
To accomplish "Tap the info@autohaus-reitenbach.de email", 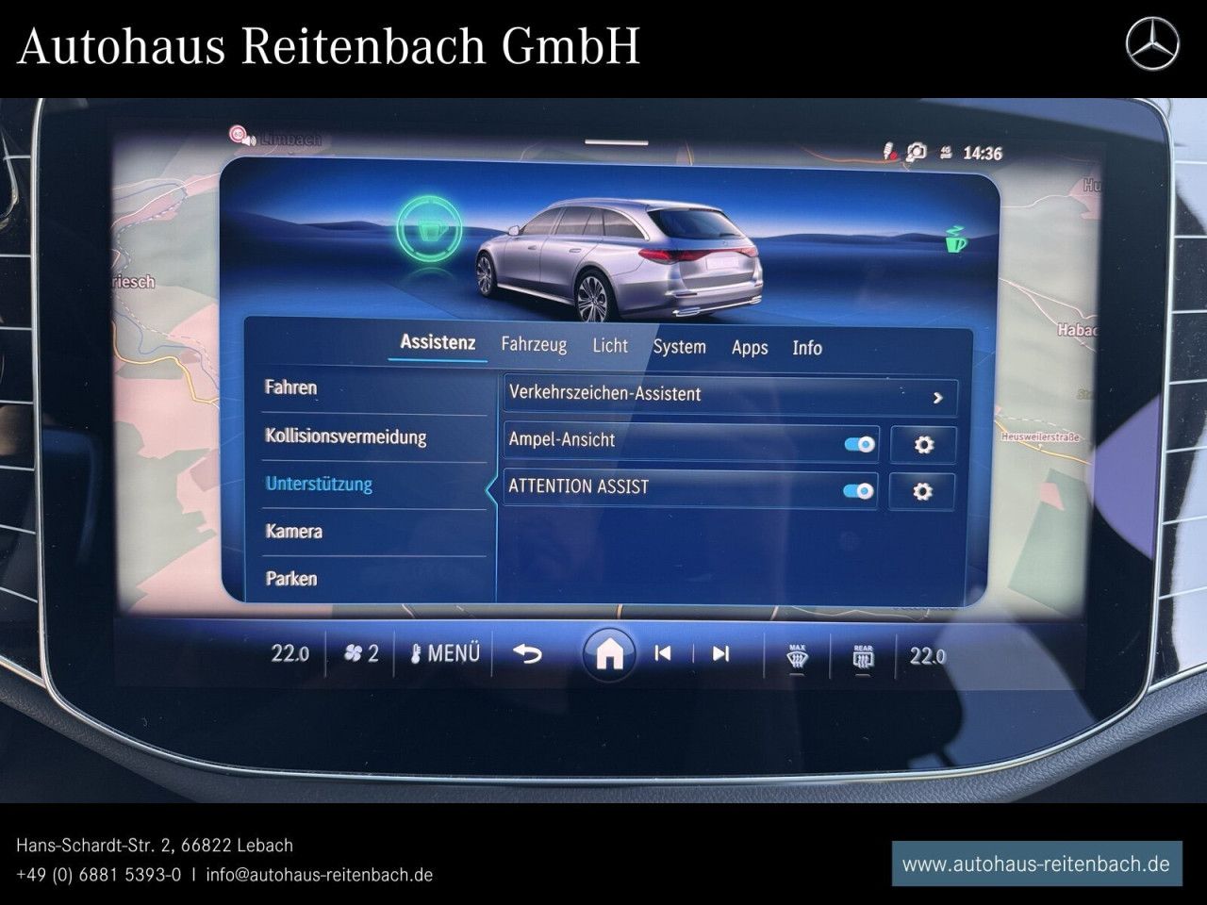I will coord(320,875).
